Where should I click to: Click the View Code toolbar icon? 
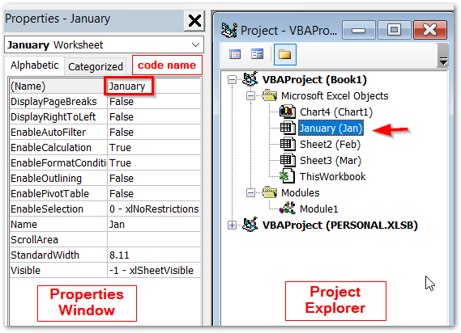[x=235, y=54]
